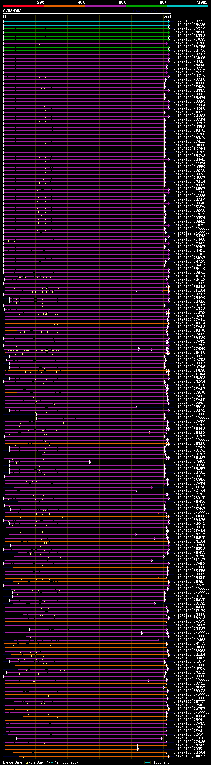Viewport: 211px width, 765px height.
Task: Choose the UniRef100_C7YX54 hit
Action: point(189,163)
